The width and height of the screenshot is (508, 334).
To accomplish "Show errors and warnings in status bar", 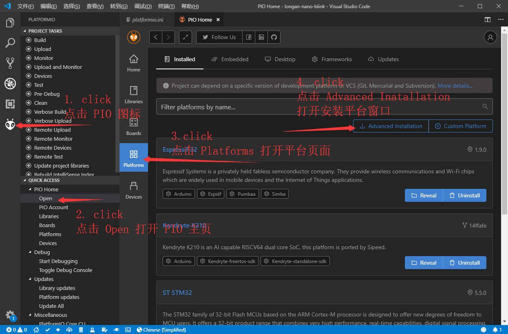I will point(17,330).
